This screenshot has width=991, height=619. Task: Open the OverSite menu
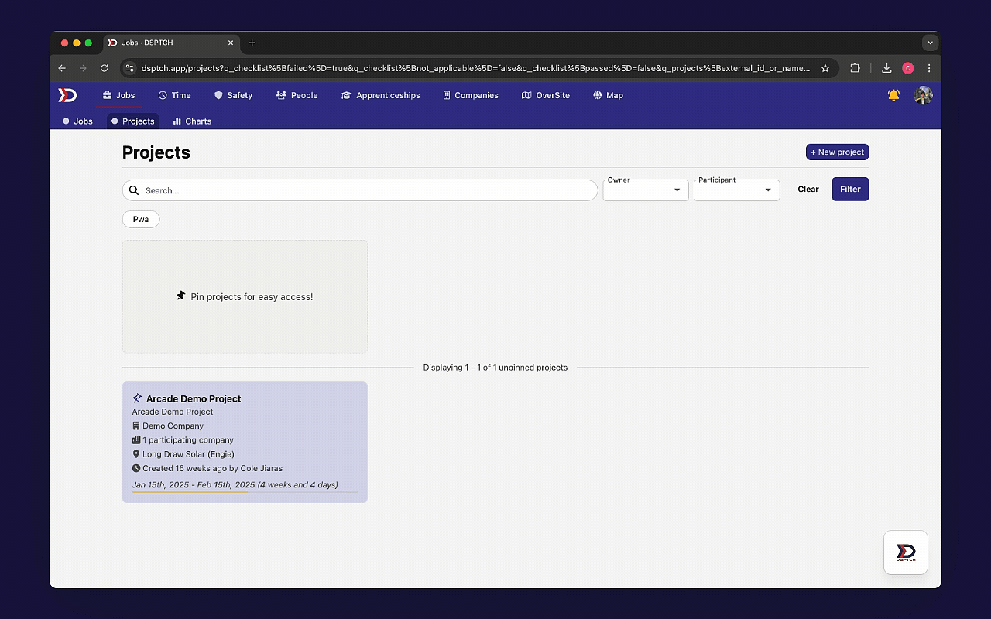[546, 95]
